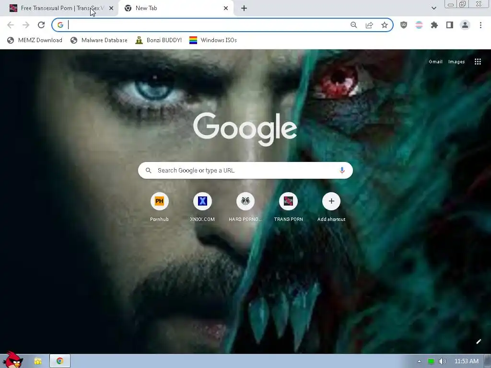Click the browser back arrow
The image size is (491, 368).
[11, 25]
